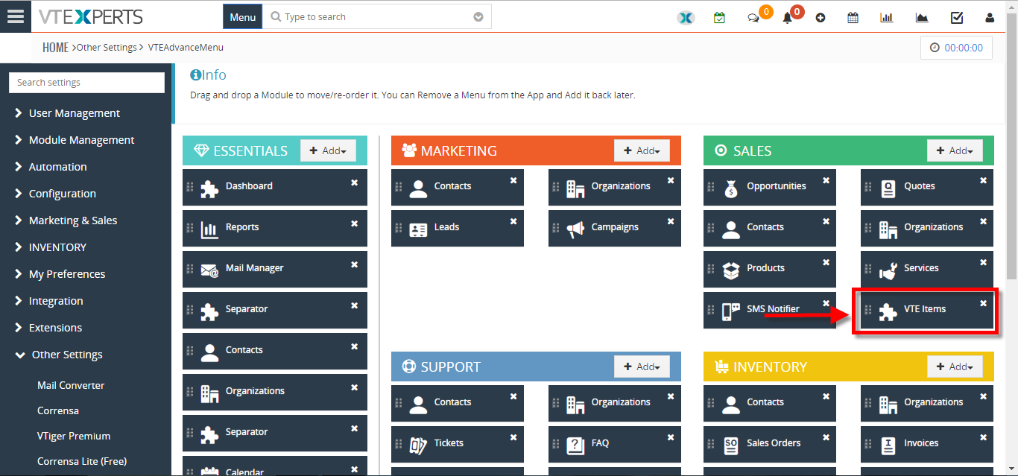Remove Mail Manager from Essentials
The width and height of the screenshot is (1018, 476).
(355, 263)
